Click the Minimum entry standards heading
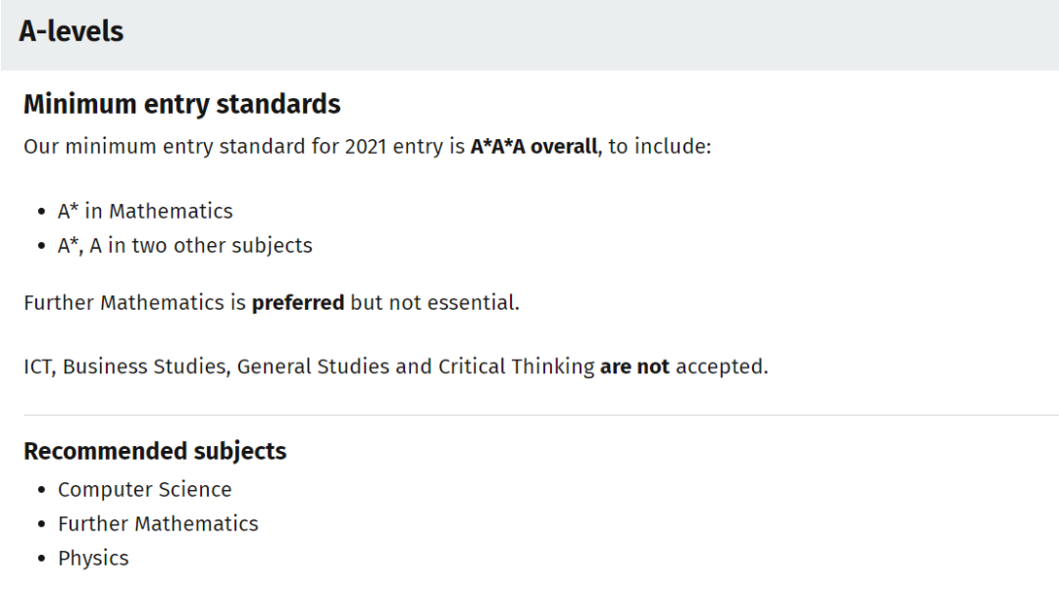This screenshot has width=1059, height=590. click(181, 104)
